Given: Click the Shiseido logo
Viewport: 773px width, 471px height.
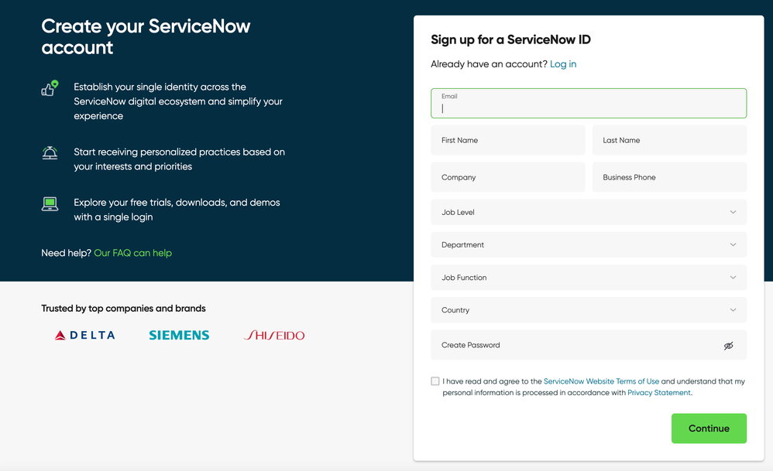Looking at the screenshot, I should click(x=274, y=335).
